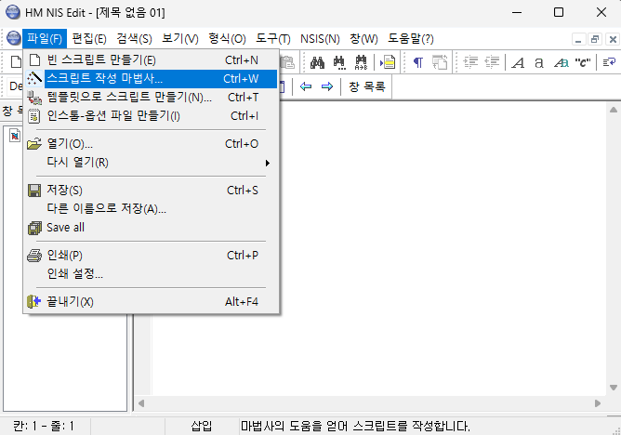Click the Go to Line toolbar icon
The width and height of the screenshot is (621, 435).
pos(388,62)
